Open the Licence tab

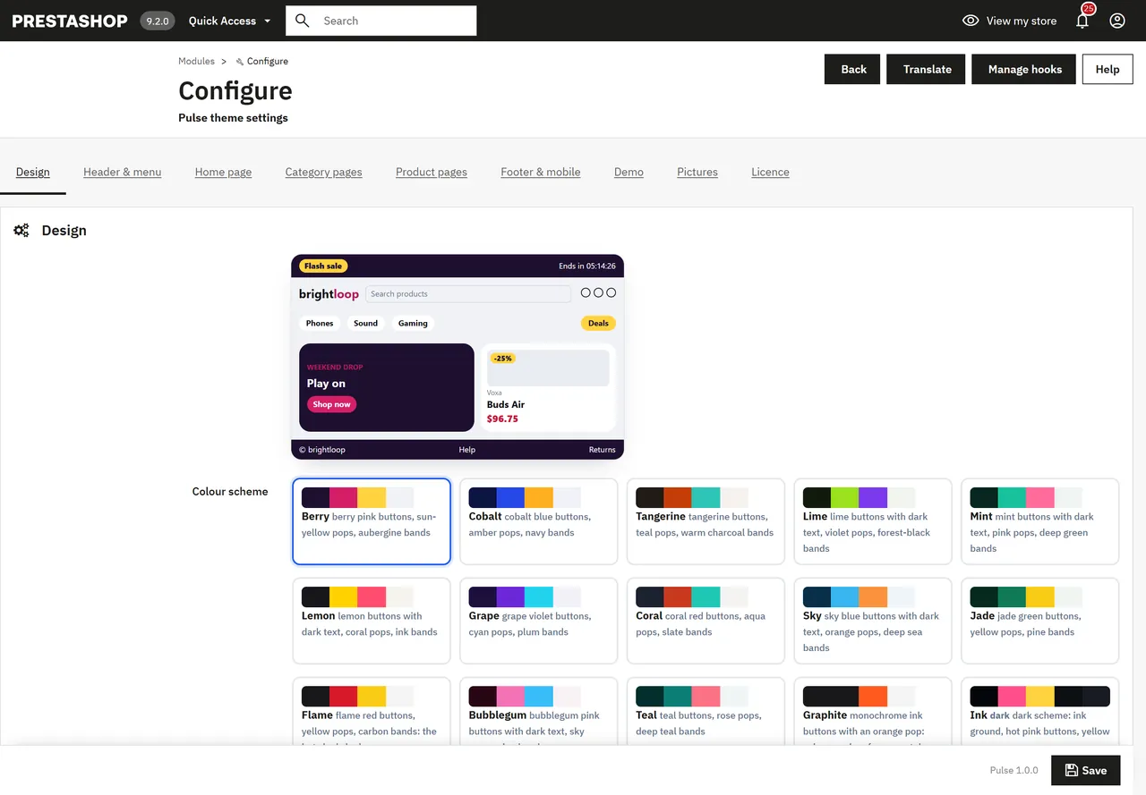pos(770,172)
